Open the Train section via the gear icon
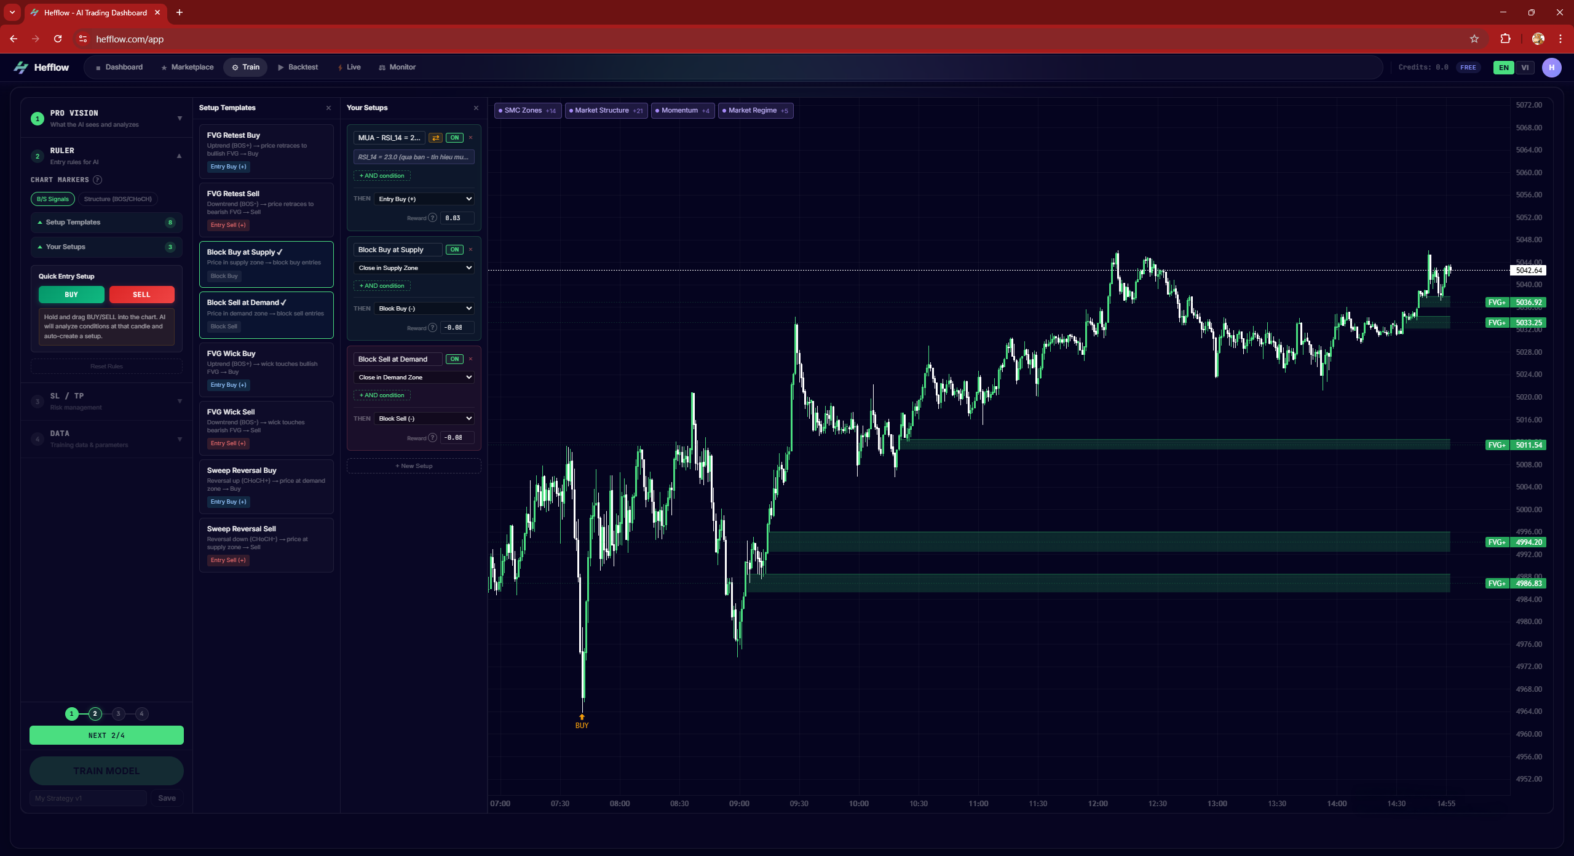 click(234, 67)
